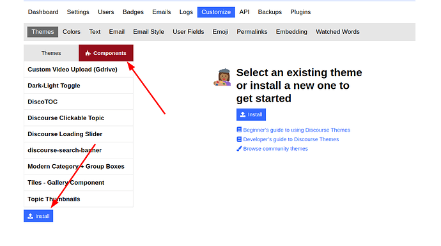
Task: Go to Emoji section
Action: click(220, 32)
